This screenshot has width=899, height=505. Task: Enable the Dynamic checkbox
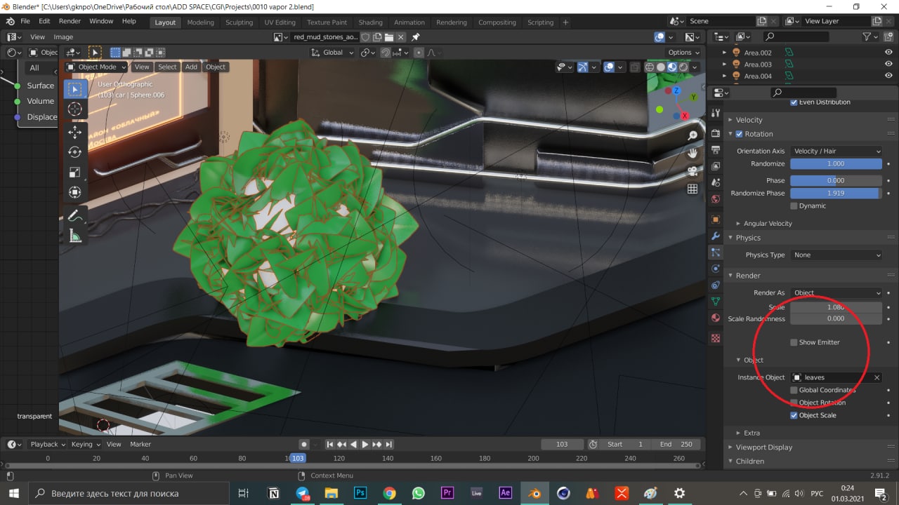click(794, 206)
